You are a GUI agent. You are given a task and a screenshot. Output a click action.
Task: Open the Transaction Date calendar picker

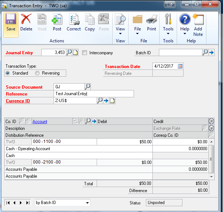(x=180, y=66)
